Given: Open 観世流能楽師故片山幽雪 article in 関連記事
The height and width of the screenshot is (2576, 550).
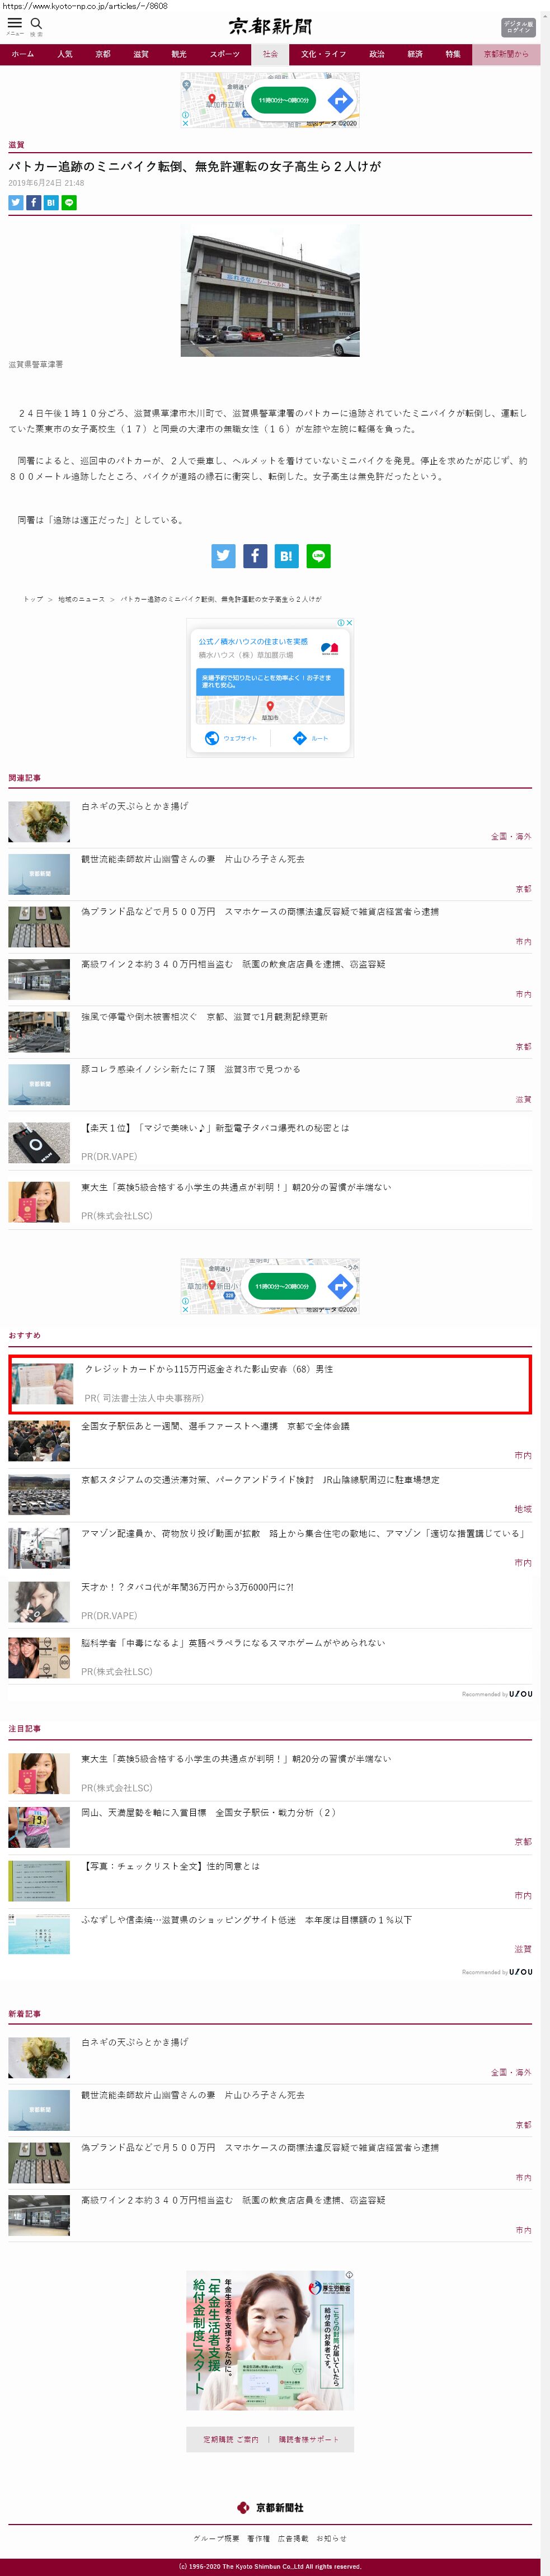Looking at the screenshot, I should point(193,859).
